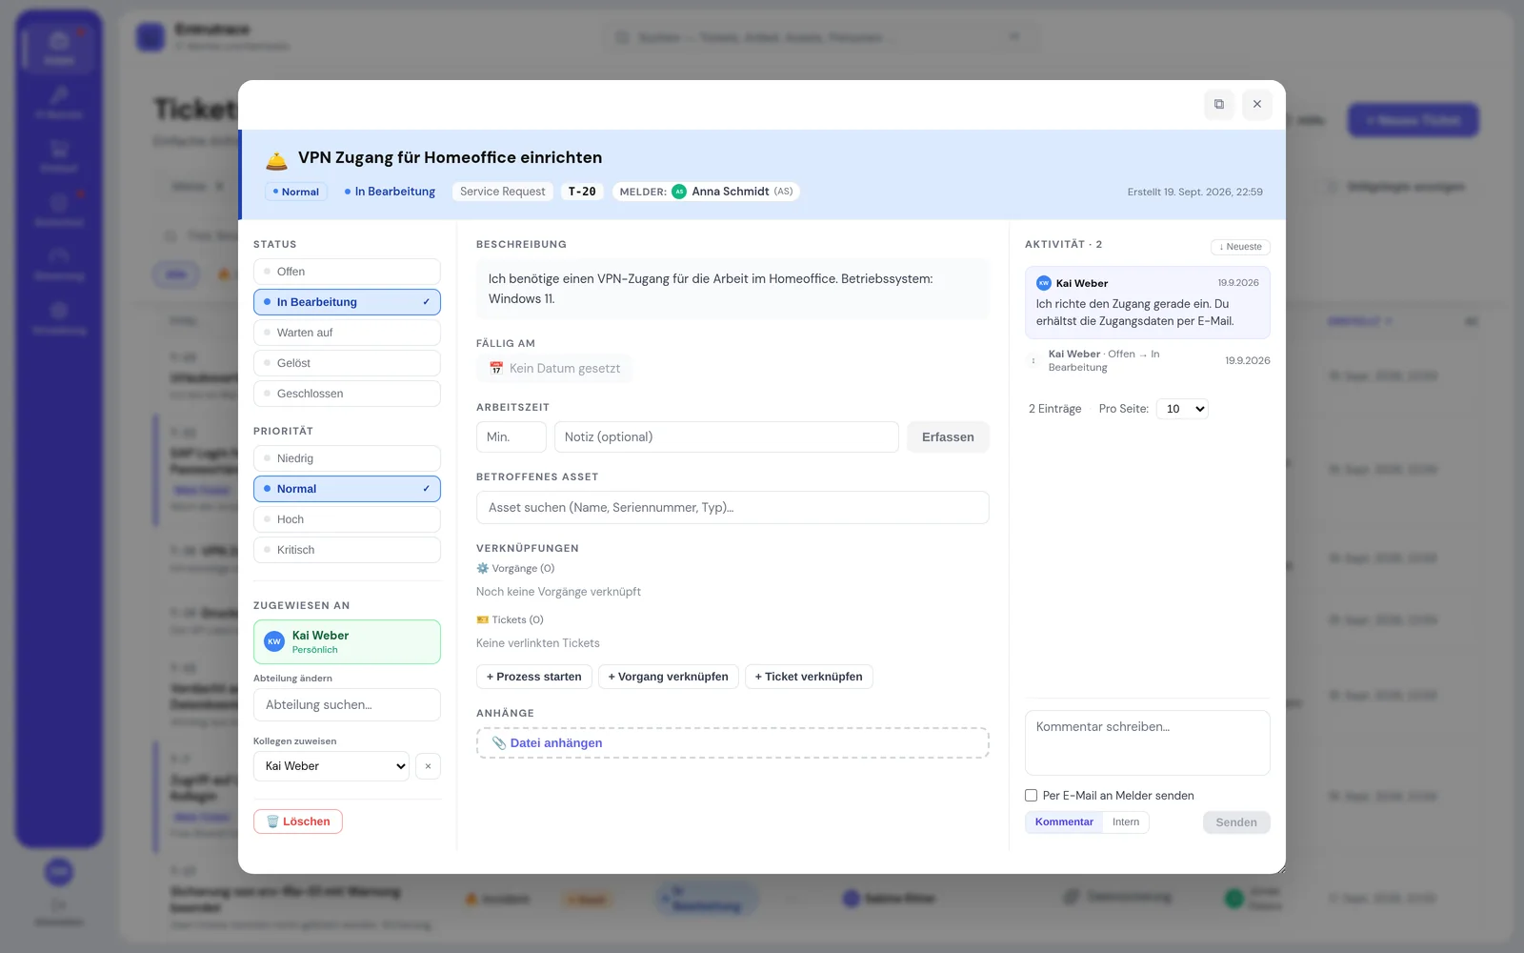Click the Erfassen work time button
1524x953 pixels.
[948, 436]
